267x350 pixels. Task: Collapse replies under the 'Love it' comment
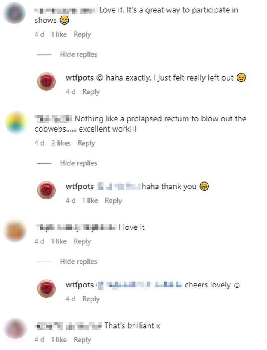click(78, 54)
